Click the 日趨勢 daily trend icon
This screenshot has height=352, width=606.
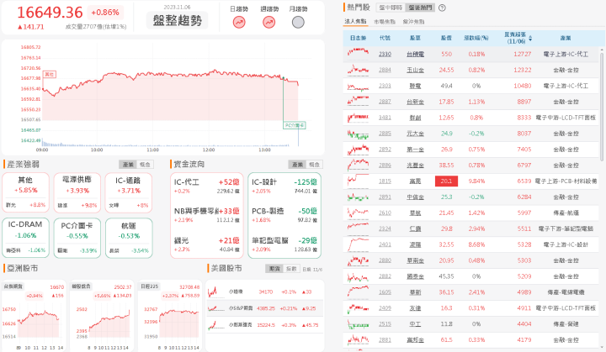pyautogui.click(x=239, y=22)
